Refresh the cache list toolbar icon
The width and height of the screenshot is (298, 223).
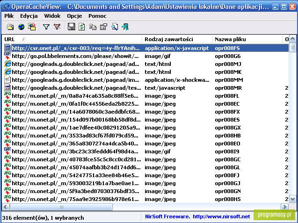pyautogui.click(x=82, y=27)
